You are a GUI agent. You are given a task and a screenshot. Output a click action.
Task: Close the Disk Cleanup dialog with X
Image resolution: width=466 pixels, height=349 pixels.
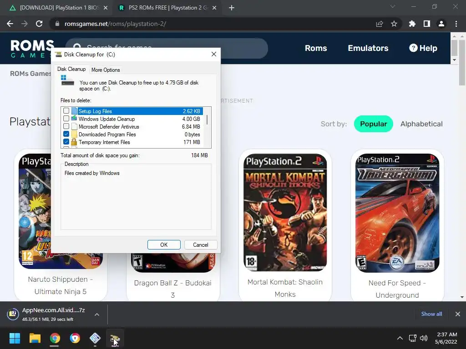coord(214,55)
